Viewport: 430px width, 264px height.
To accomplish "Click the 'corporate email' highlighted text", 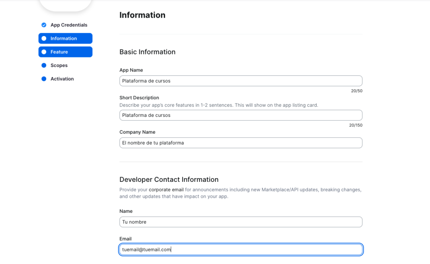I will (x=166, y=190).
